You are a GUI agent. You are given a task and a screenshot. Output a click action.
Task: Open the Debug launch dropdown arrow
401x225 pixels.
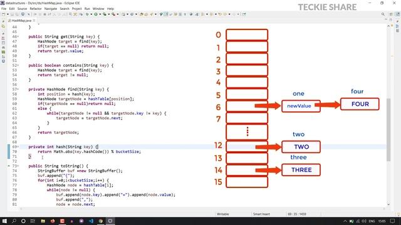[x=91, y=14]
